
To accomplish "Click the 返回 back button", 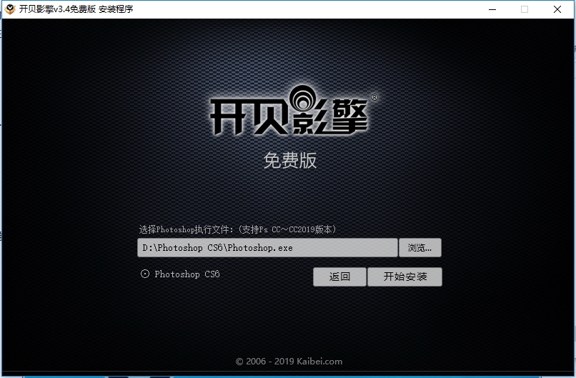I will tap(339, 277).
